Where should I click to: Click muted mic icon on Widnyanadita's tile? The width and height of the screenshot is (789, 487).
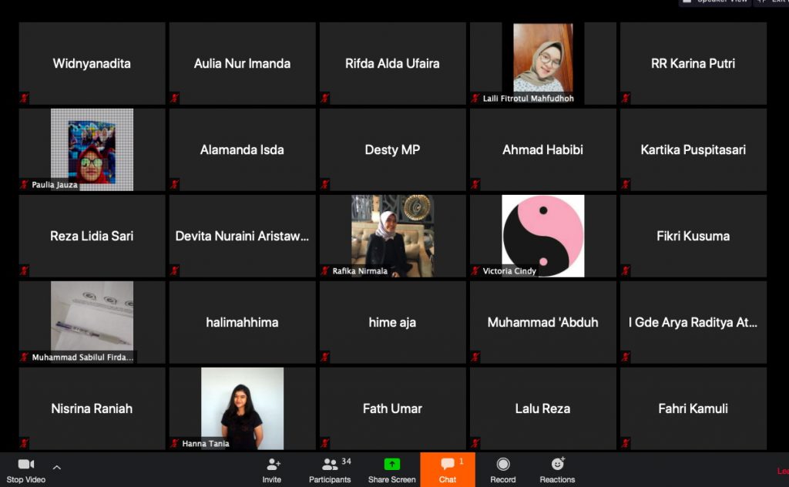[x=25, y=98]
